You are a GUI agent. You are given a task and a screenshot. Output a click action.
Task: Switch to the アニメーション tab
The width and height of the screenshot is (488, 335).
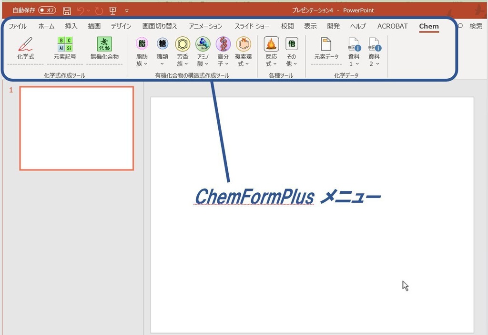205,26
